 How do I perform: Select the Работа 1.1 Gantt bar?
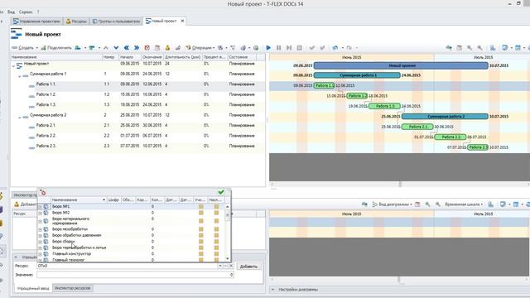[324, 85]
